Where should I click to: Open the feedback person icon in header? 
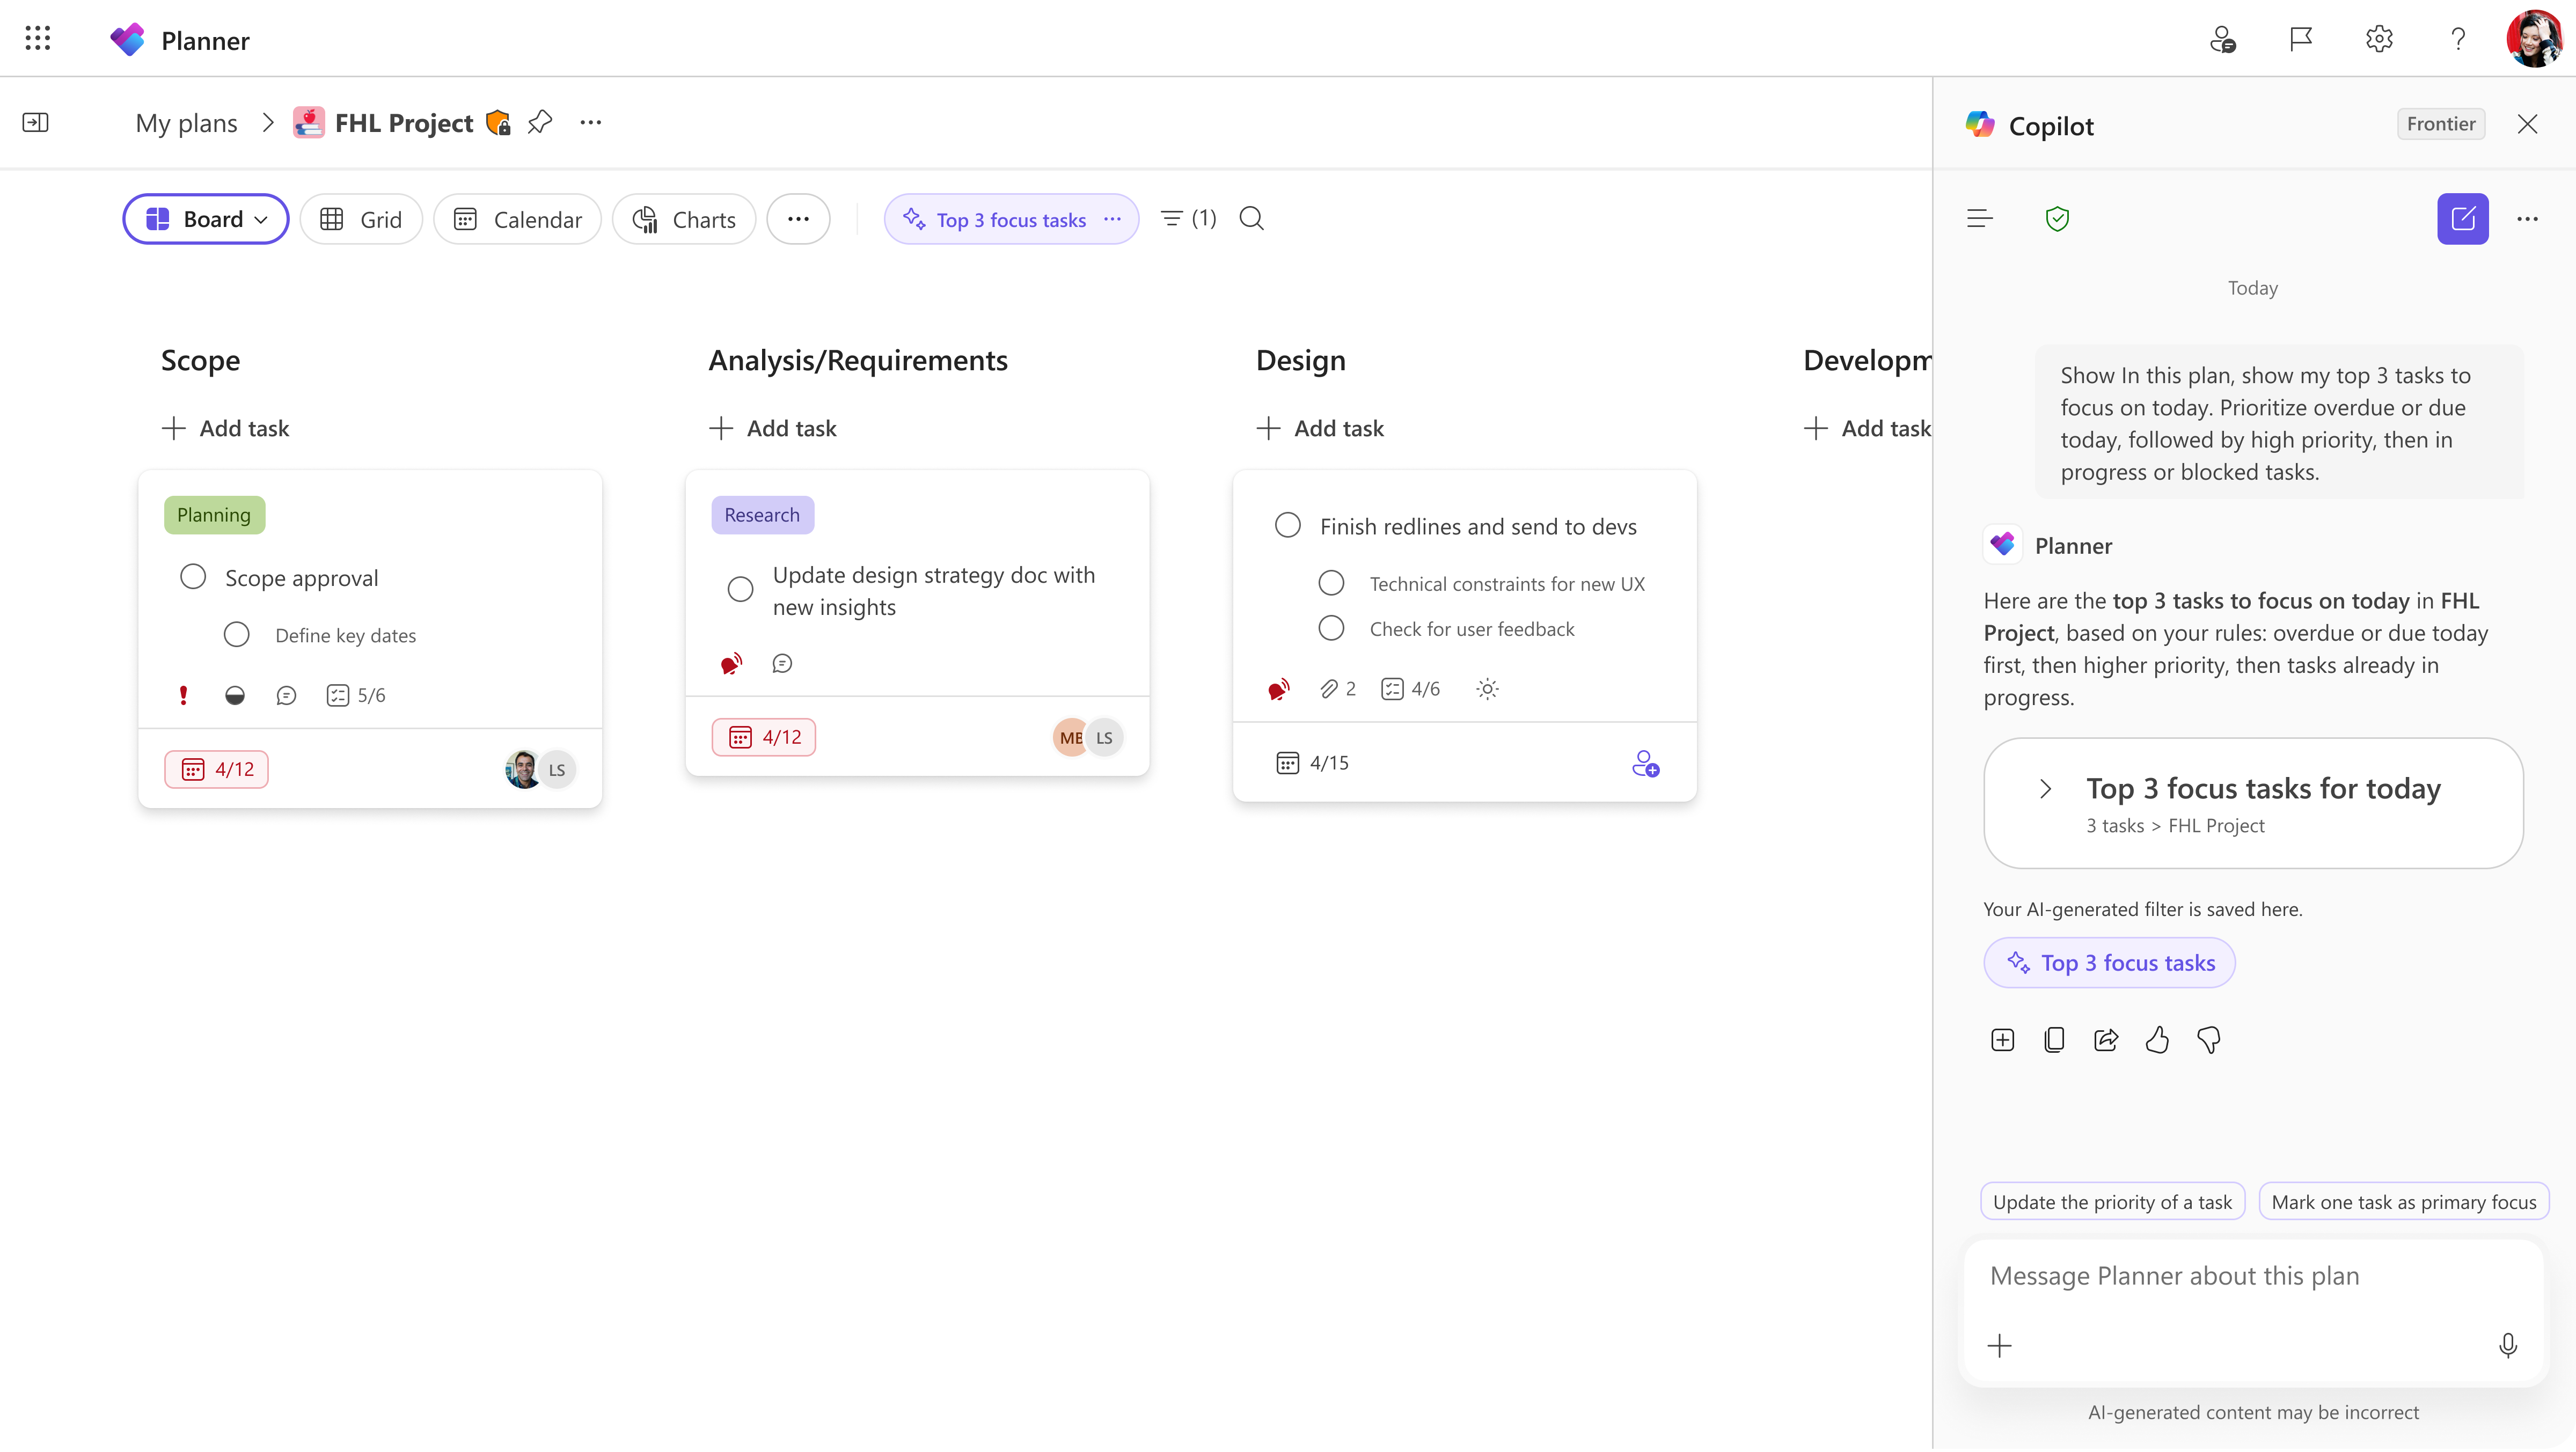(2222, 39)
